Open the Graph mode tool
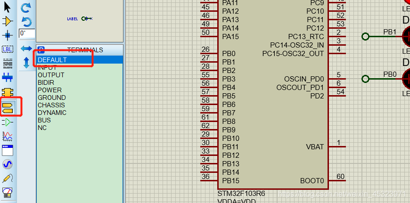This screenshot has width=410, height=203. [x=8, y=136]
